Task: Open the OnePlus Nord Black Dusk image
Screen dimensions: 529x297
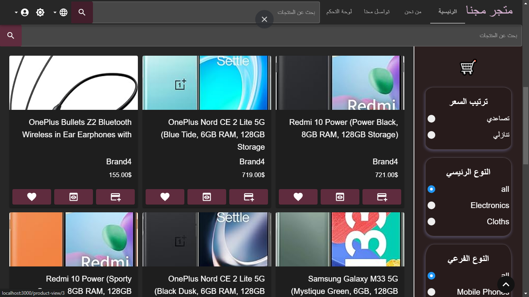Action: pyautogui.click(x=207, y=239)
